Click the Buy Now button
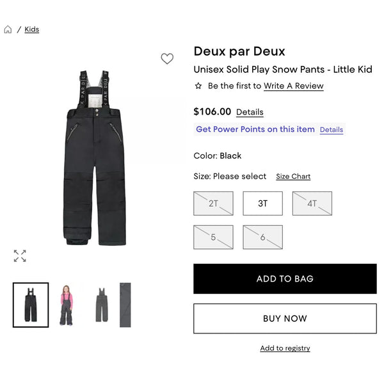This screenshot has height=384, width=384. (x=285, y=319)
